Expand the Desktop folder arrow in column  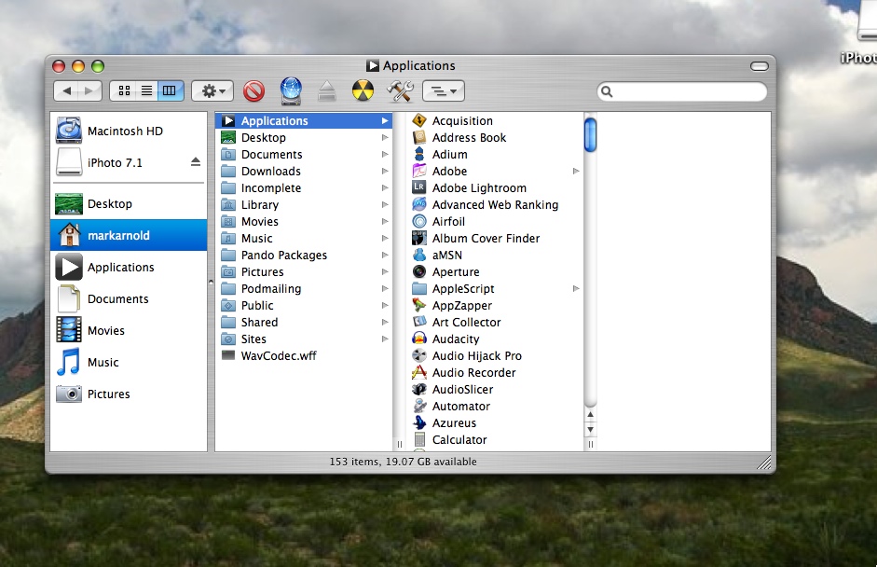tap(385, 138)
